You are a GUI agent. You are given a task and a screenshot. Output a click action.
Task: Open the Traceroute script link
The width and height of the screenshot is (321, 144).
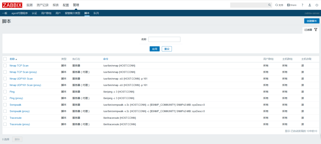click(15, 118)
